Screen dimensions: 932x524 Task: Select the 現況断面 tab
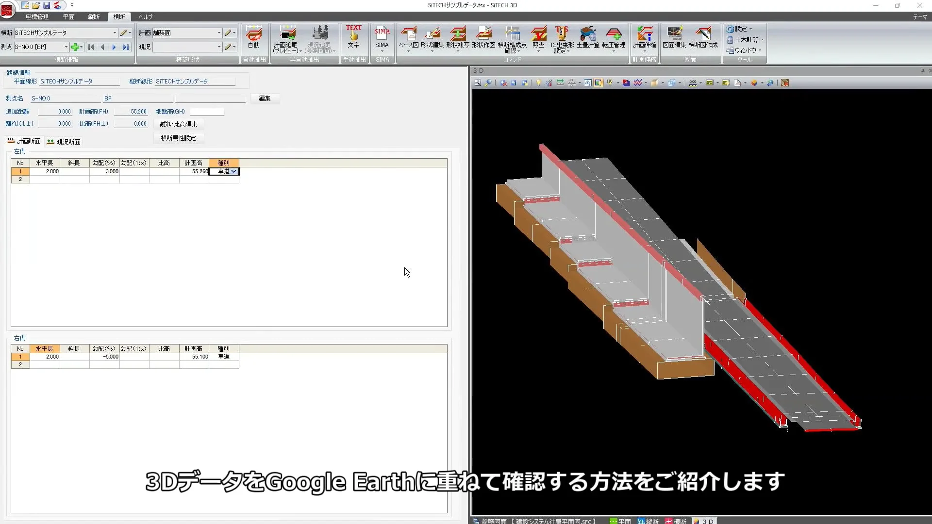click(64, 142)
